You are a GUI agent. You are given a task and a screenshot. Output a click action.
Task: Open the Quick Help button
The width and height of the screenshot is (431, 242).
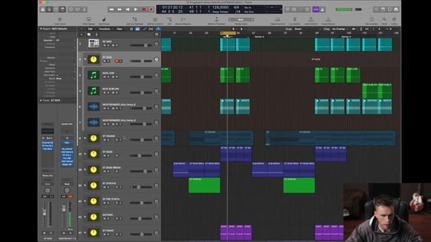click(56, 9)
